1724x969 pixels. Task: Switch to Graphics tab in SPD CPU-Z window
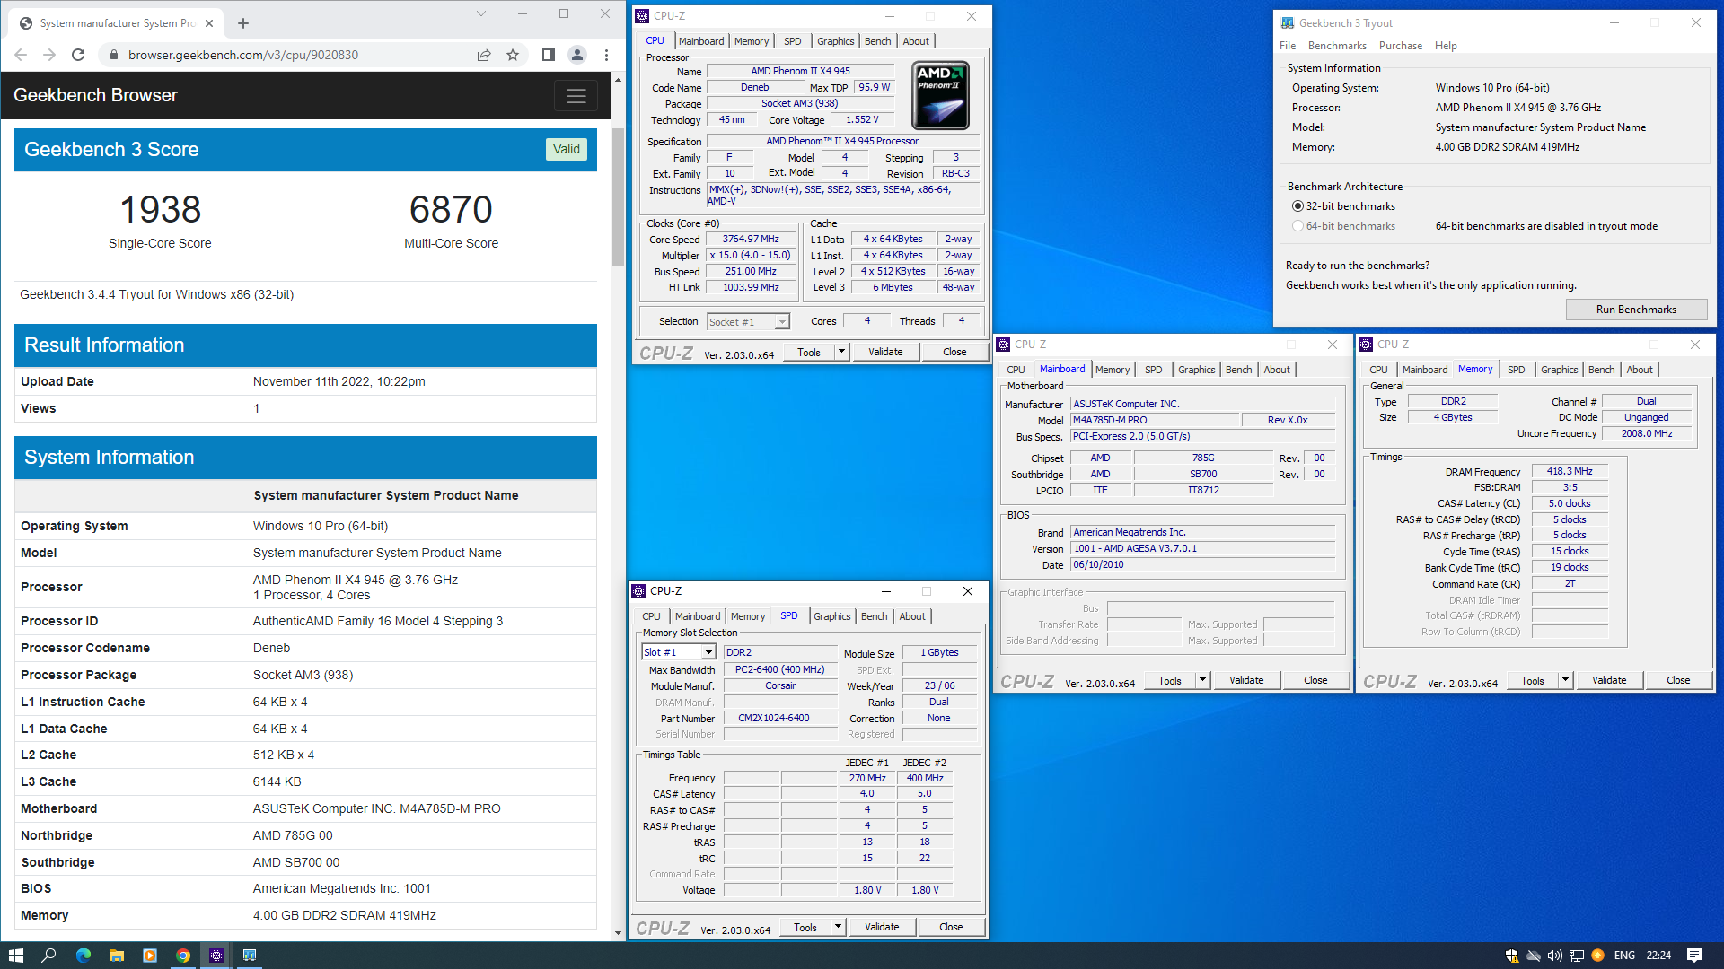tap(832, 616)
